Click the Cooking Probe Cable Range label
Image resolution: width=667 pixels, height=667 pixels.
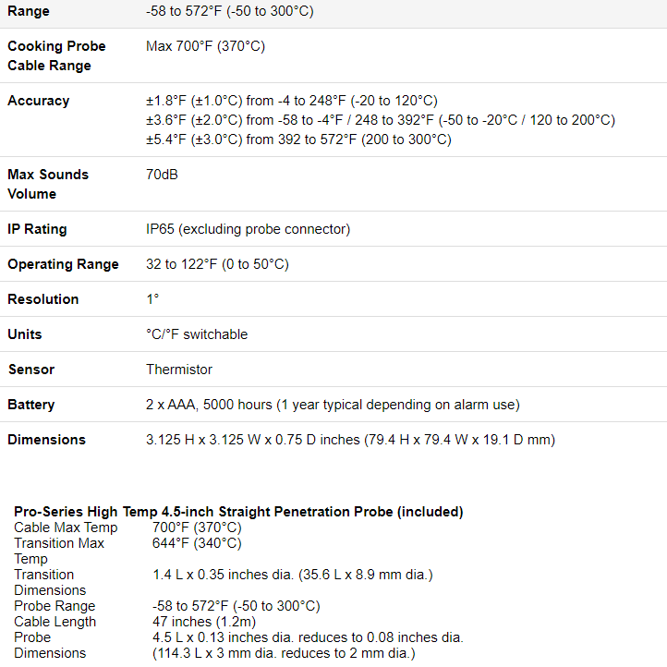pyautogui.click(x=56, y=55)
